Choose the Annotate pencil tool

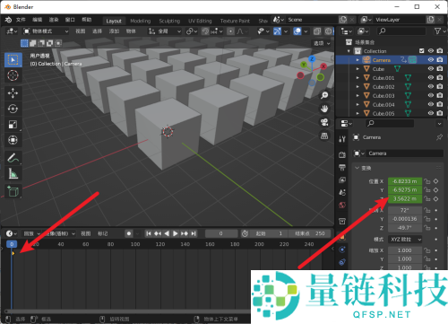click(13, 158)
